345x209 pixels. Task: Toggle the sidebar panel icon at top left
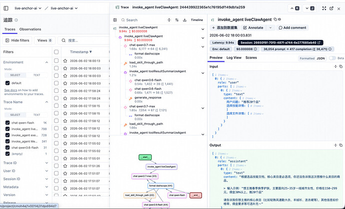click(6, 8)
